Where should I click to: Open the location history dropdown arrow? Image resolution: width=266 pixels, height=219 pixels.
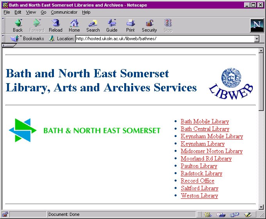pyautogui.click(x=257, y=39)
